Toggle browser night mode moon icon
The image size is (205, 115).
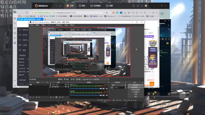click(137, 13)
